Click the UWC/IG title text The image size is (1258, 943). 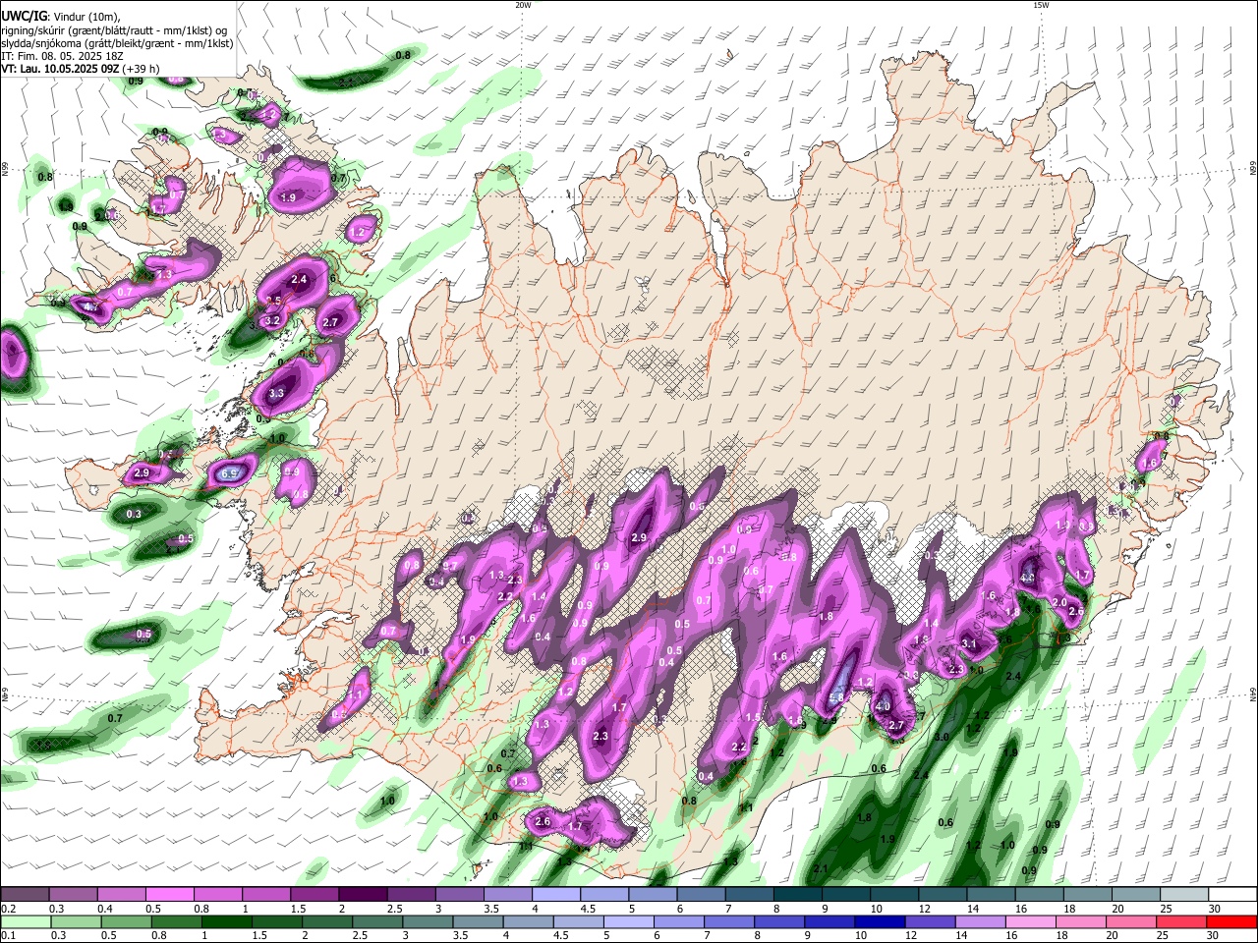[24, 16]
